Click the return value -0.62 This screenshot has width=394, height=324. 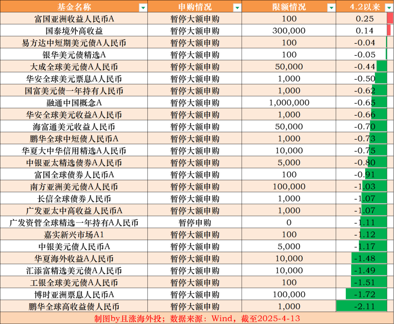click(365, 90)
